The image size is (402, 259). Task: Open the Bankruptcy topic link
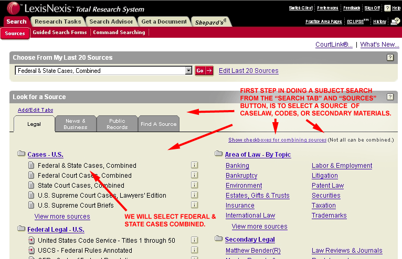point(241,176)
